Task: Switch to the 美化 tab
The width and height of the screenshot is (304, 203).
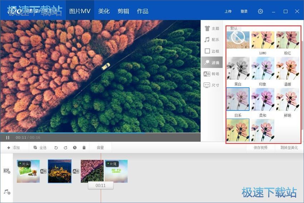Action: (x=104, y=11)
